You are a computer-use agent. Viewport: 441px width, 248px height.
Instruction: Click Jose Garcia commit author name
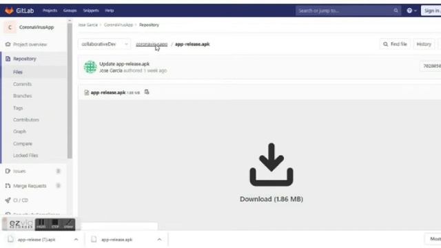click(111, 70)
